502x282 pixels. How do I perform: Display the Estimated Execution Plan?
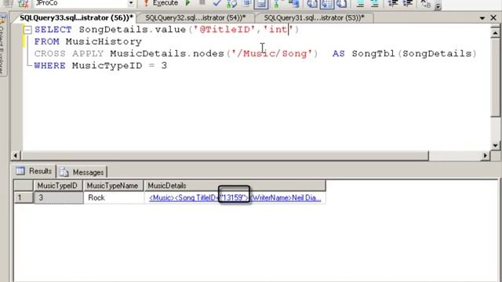point(231,4)
